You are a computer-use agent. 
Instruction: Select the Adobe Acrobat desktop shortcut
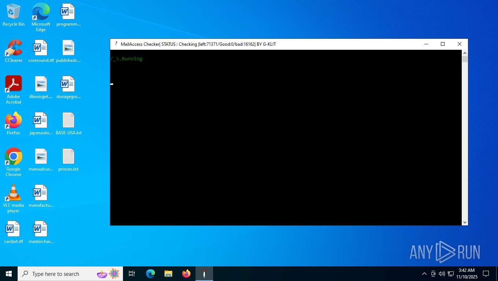[x=14, y=90]
